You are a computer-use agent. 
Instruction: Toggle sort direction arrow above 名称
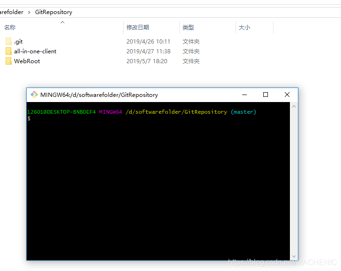pyautogui.click(x=62, y=22)
